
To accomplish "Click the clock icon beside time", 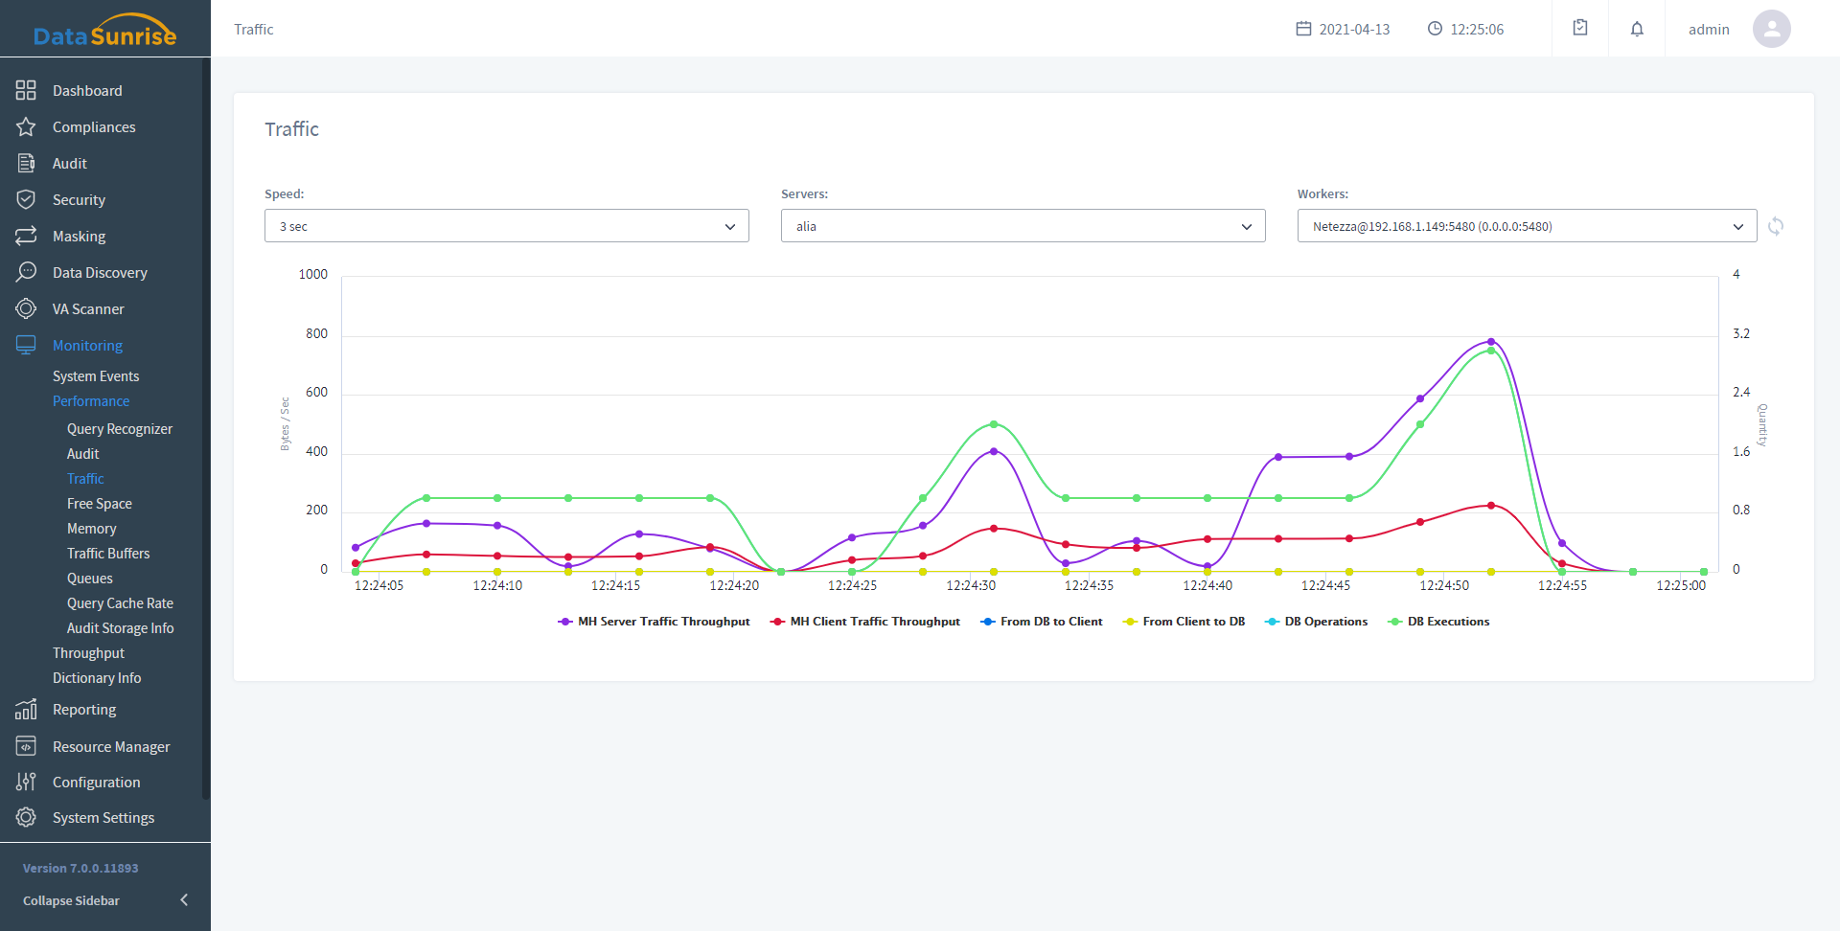I will (x=1435, y=29).
